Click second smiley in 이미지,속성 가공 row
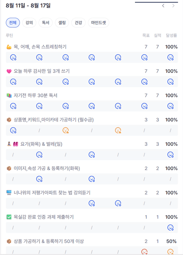 [92, 179]
